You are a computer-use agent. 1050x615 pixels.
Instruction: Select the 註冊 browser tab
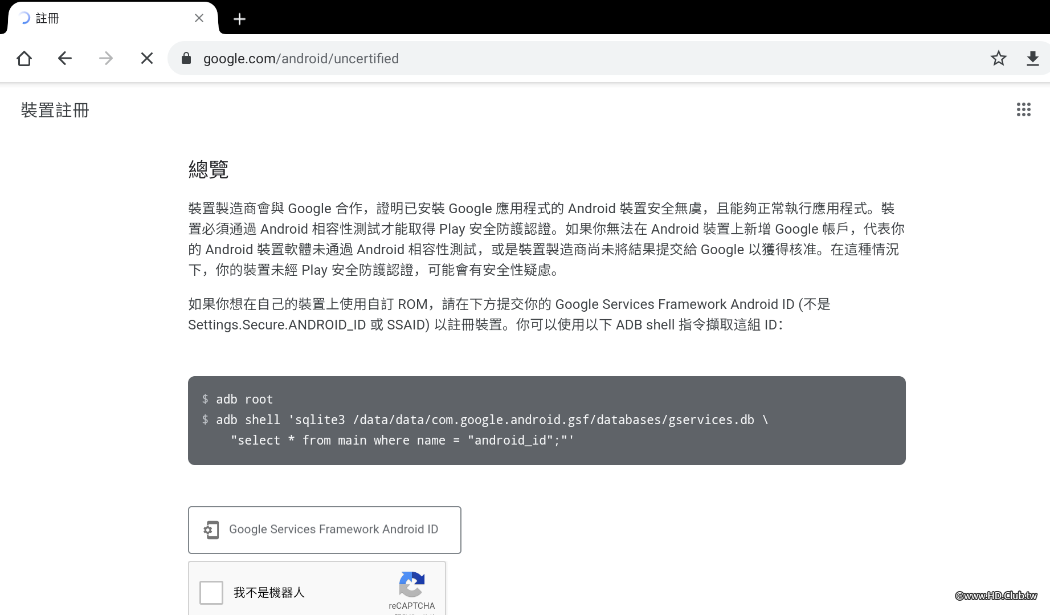[113, 18]
